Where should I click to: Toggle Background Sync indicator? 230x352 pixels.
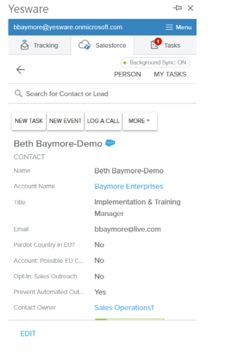click(x=155, y=62)
